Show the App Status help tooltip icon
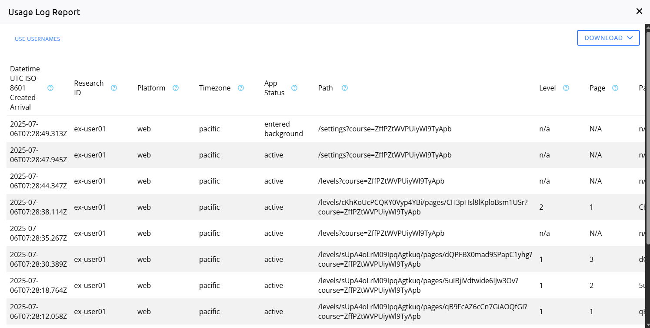The width and height of the screenshot is (650, 328). coord(294,88)
